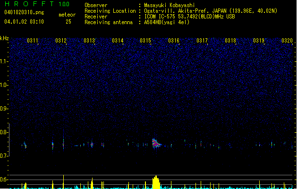The height and width of the screenshot is (189, 297).
Task: Click the Receiving Location label
Action: click(110, 11)
